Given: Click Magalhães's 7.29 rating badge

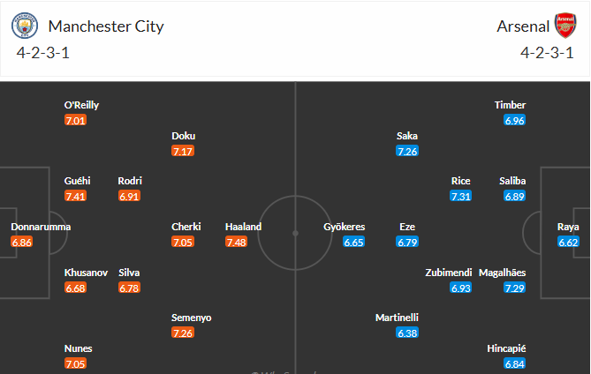Looking at the screenshot, I should click(x=515, y=288).
